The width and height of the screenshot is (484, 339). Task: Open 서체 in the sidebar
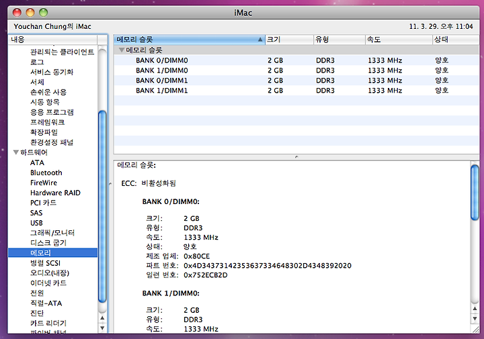click(x=37, y=82)
